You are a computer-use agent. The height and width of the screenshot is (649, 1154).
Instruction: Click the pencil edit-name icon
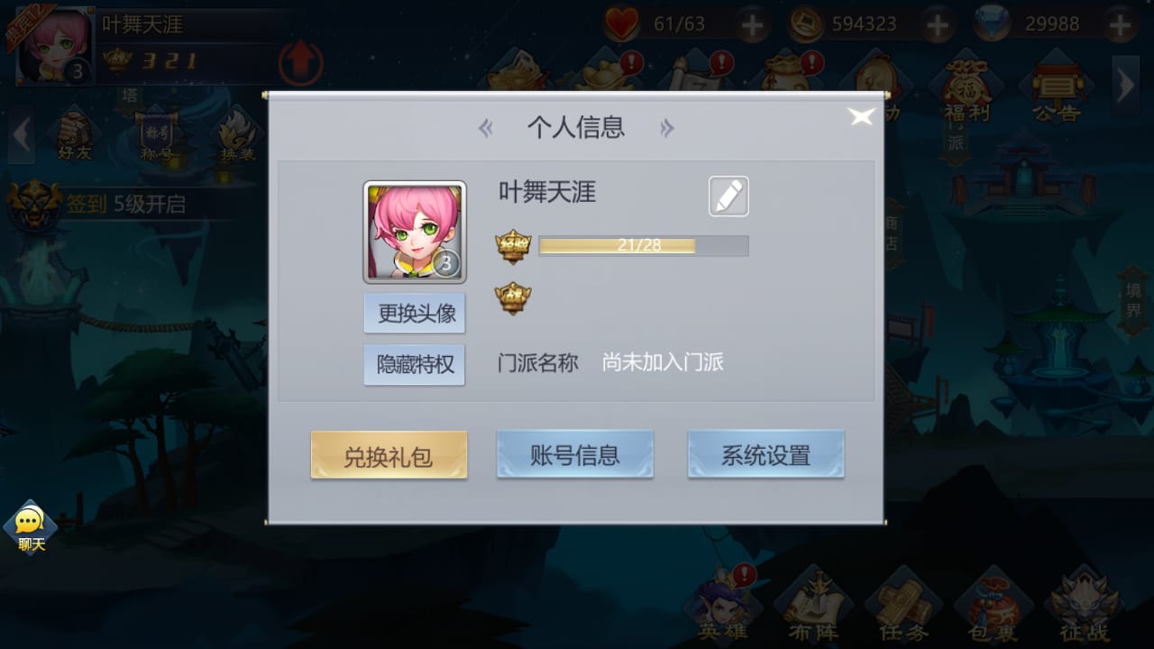tap(728, 197)
